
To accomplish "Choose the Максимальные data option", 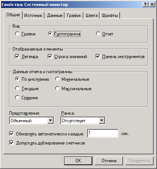I will click(57, 88).
